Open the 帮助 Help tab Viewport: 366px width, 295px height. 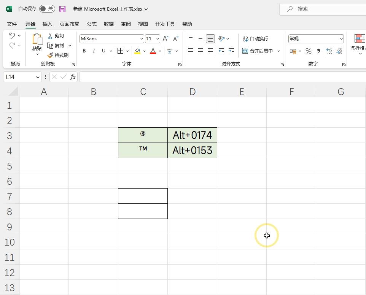pos(187,24)
